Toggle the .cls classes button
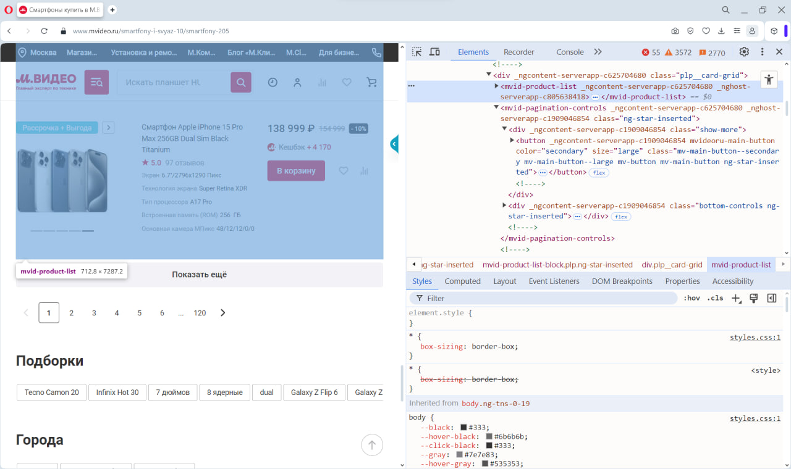Screen dimensions: 791x469 click(x=715, y=298)
